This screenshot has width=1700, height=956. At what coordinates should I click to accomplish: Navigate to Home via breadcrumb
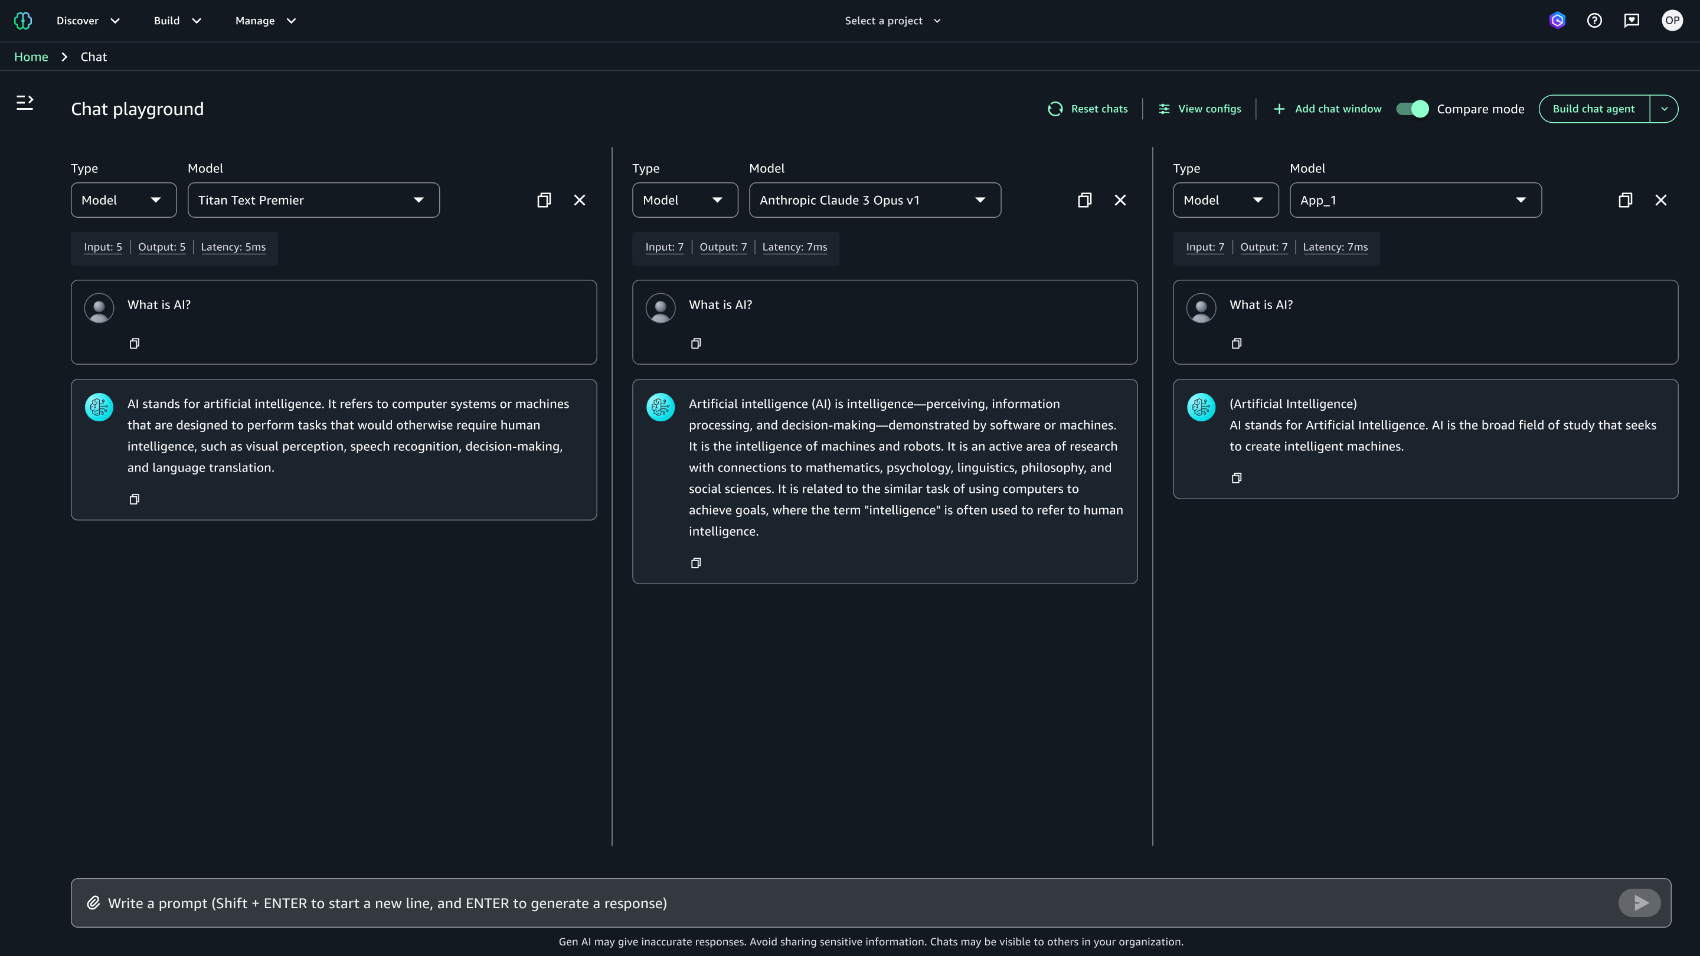[x=31, y=57]
